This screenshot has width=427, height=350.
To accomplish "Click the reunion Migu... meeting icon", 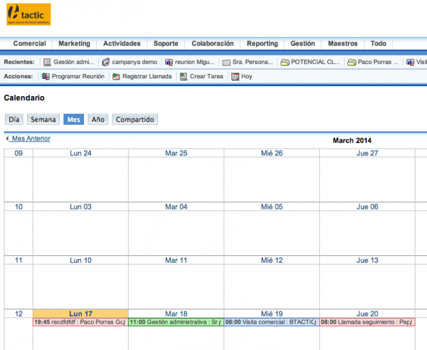I will [x=169, y=62].
